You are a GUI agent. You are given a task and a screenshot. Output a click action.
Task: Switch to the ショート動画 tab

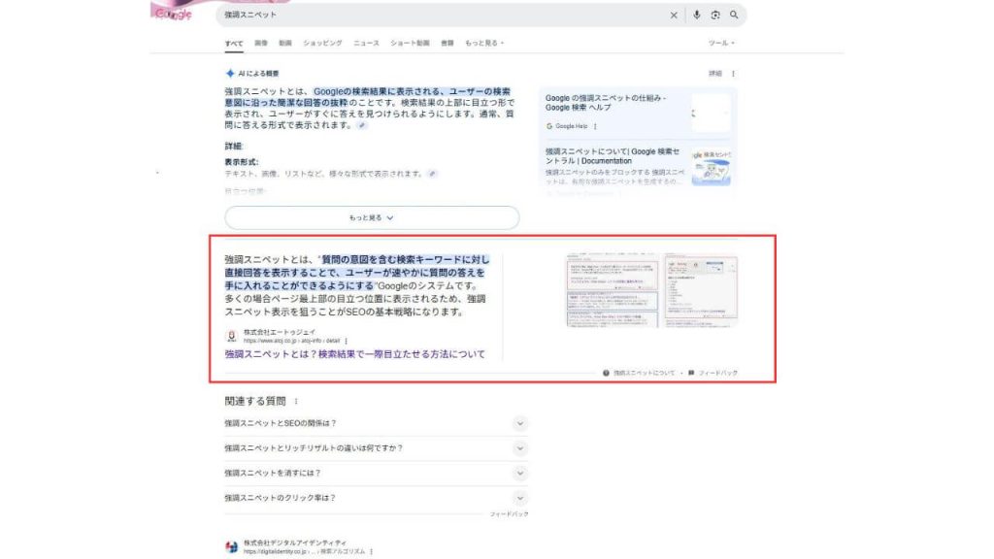[x=410, y=43]
